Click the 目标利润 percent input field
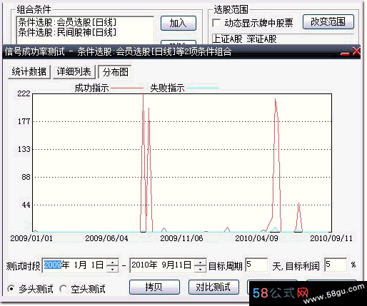 [336, 265]
